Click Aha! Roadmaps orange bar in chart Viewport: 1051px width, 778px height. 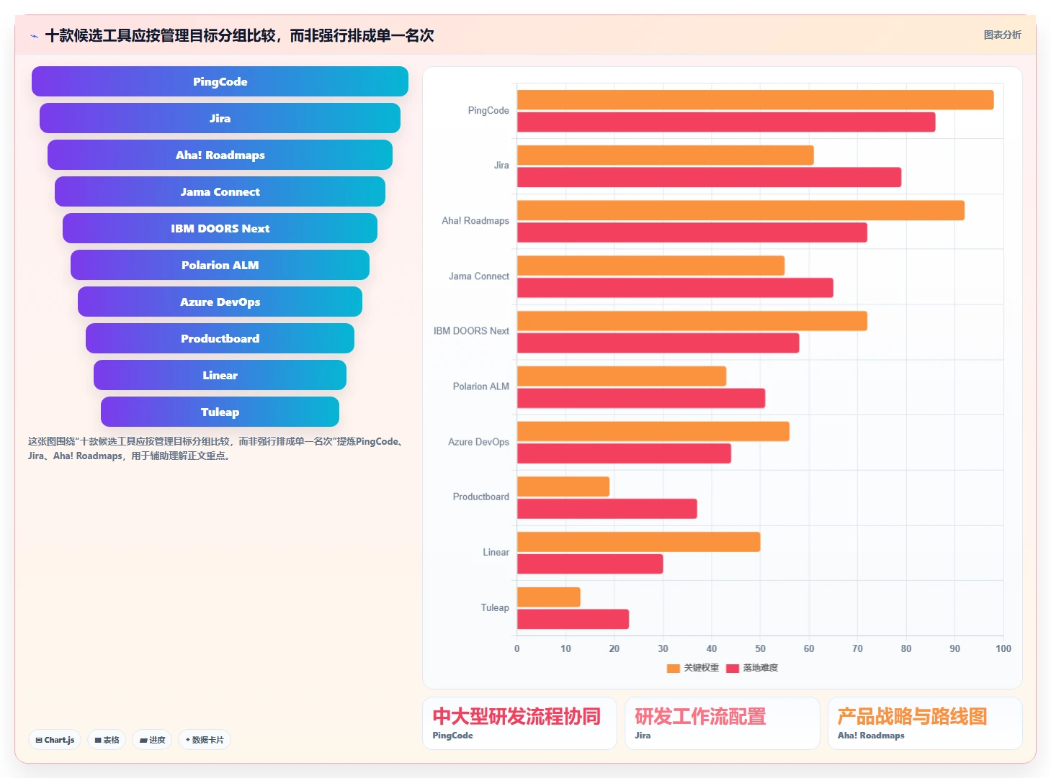741,210
